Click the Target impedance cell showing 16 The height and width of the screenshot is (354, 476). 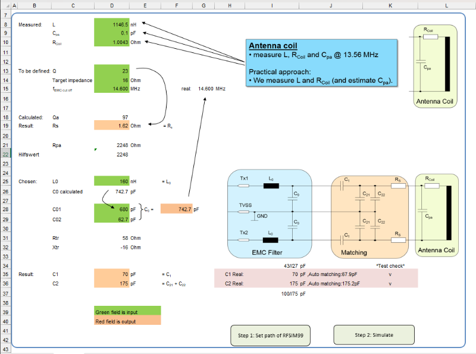[x=111, y=80]
